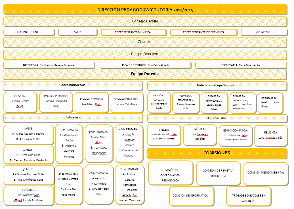Open the Representante de Servicios box
The width and height of the screenshot is (294, 209).
click(203, 32)
